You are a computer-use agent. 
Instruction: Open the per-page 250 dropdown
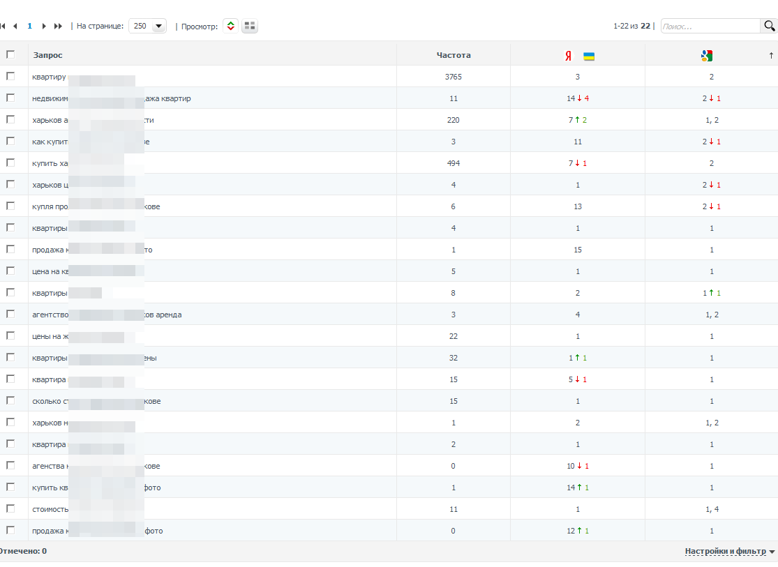pyautogui.click(x=148, y=26)
